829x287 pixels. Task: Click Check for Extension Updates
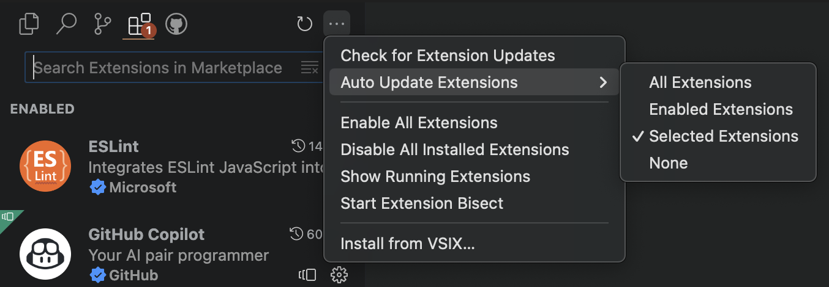point(448,56)
